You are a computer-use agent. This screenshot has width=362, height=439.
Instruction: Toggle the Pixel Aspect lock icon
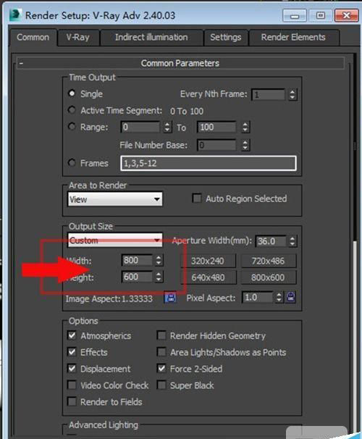tap(290, 297)
